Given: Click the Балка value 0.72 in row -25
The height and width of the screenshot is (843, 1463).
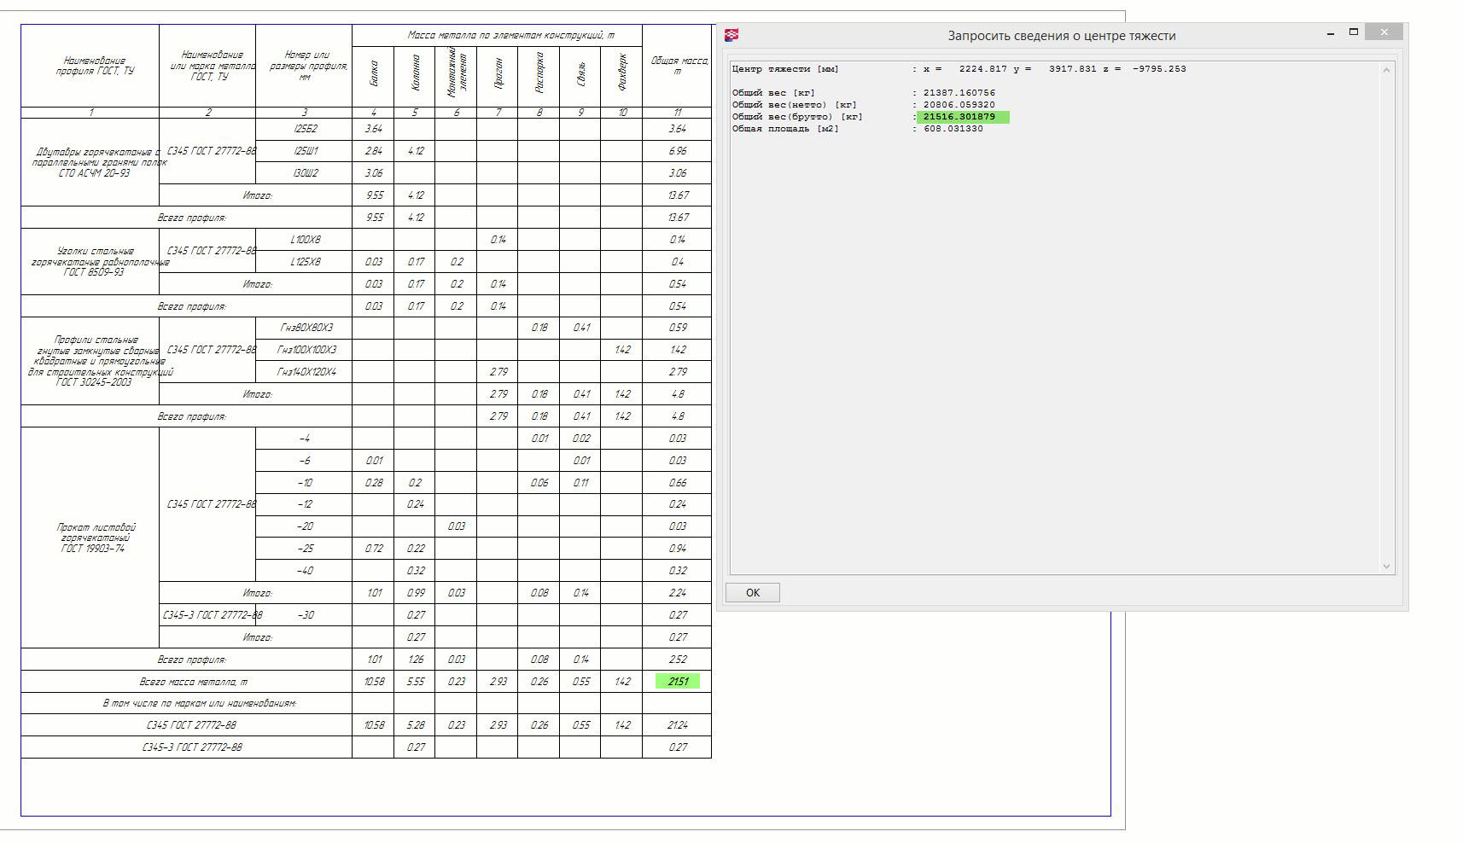Looking at the screenshot, I should click(x=373, y=549).
